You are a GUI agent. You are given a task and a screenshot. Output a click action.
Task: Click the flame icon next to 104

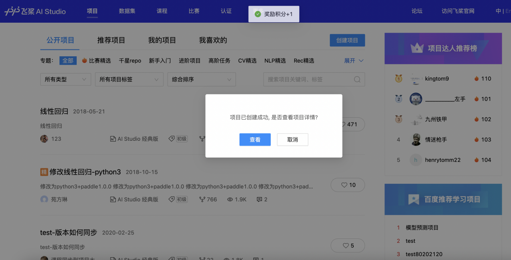[x=476, y=160]
